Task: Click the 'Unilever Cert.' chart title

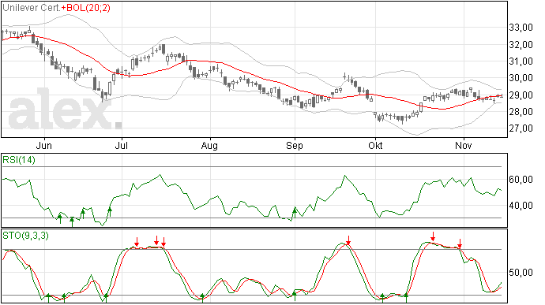Action: [32, 8]
